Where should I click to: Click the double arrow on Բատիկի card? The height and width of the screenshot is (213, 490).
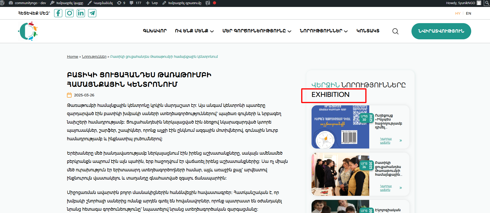click(x=401, y=188)
